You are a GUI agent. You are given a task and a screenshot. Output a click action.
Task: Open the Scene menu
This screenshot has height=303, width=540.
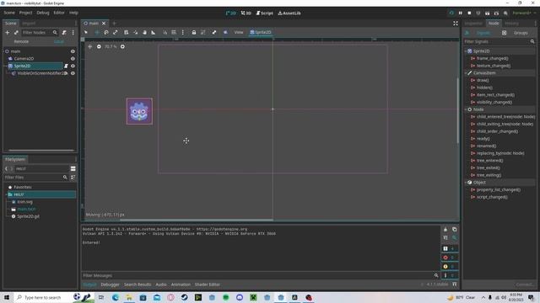coord(9,13)
